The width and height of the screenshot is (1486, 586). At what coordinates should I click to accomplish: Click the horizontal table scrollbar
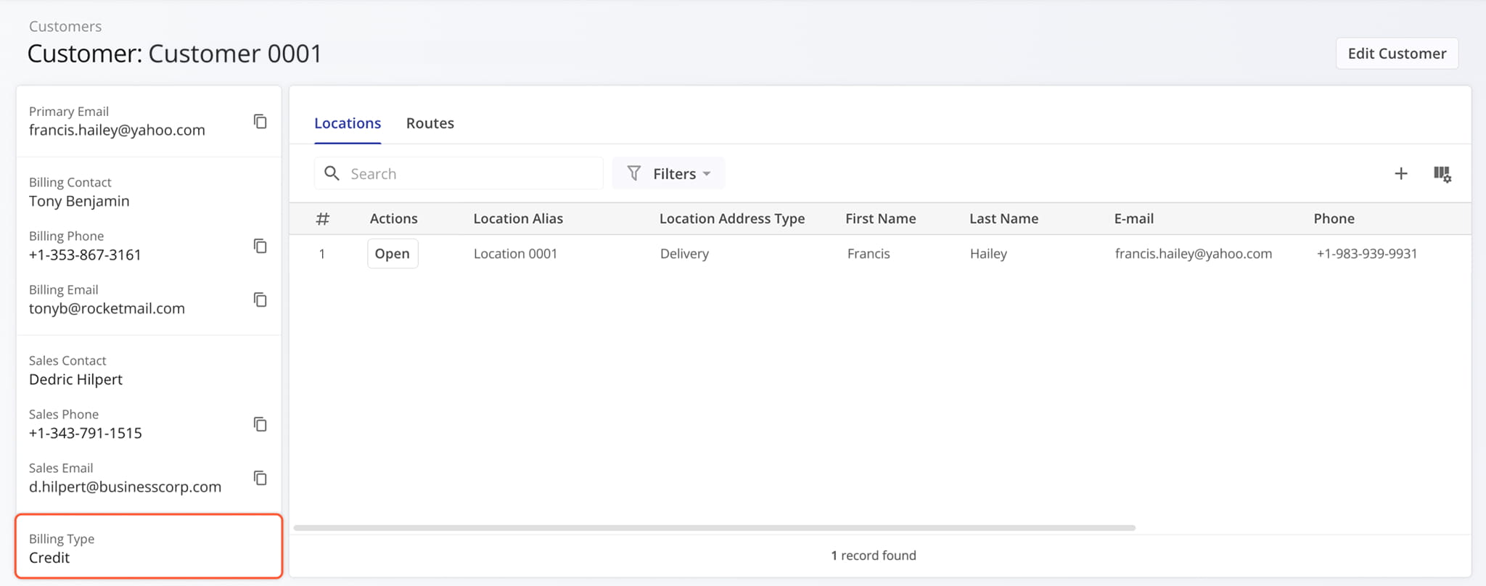click(x=714, y=528)
